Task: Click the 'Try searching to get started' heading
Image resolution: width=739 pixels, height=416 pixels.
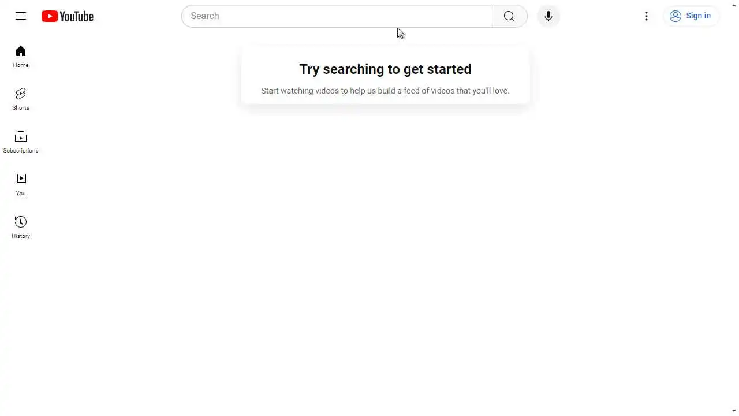Action: 385,69
